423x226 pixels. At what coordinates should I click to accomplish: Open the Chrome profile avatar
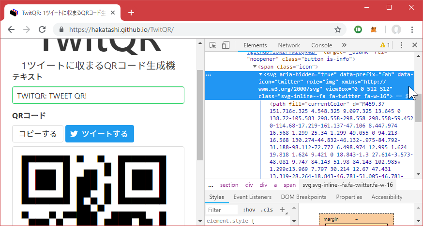click(x=396, y=29)
